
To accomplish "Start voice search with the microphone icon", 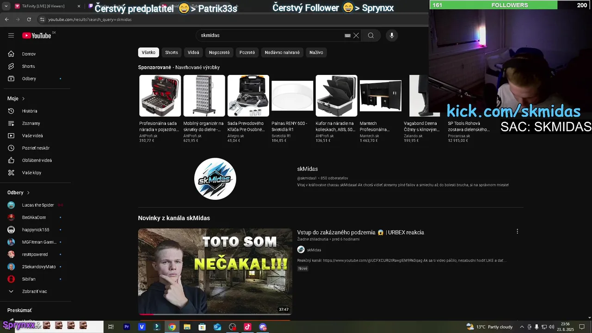I will pyautogui.click(x=392, y=36).
